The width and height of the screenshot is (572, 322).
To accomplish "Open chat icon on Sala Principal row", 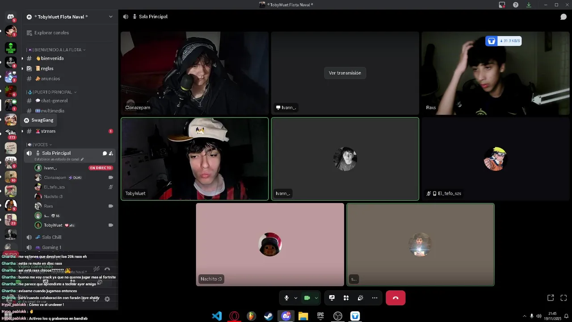I will (x=105, y=153).
